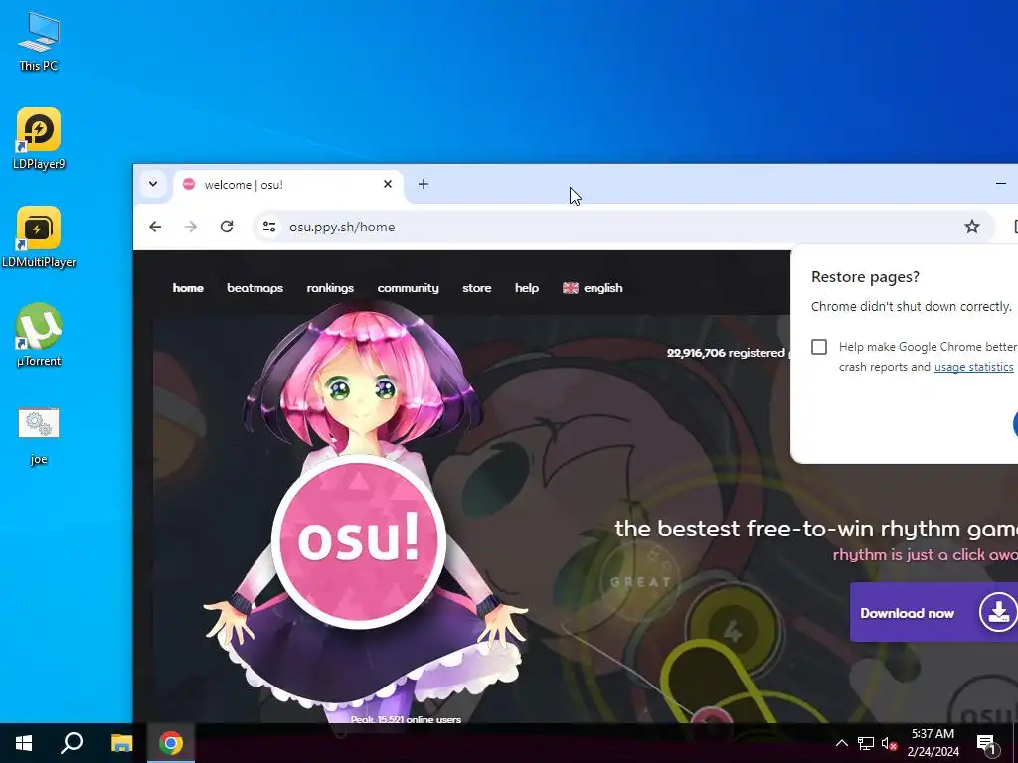Launch LDPlayer9 from the desktop
Viewport: 1018px width, 763px height.
pyautogui.click(x=39, y=139)
